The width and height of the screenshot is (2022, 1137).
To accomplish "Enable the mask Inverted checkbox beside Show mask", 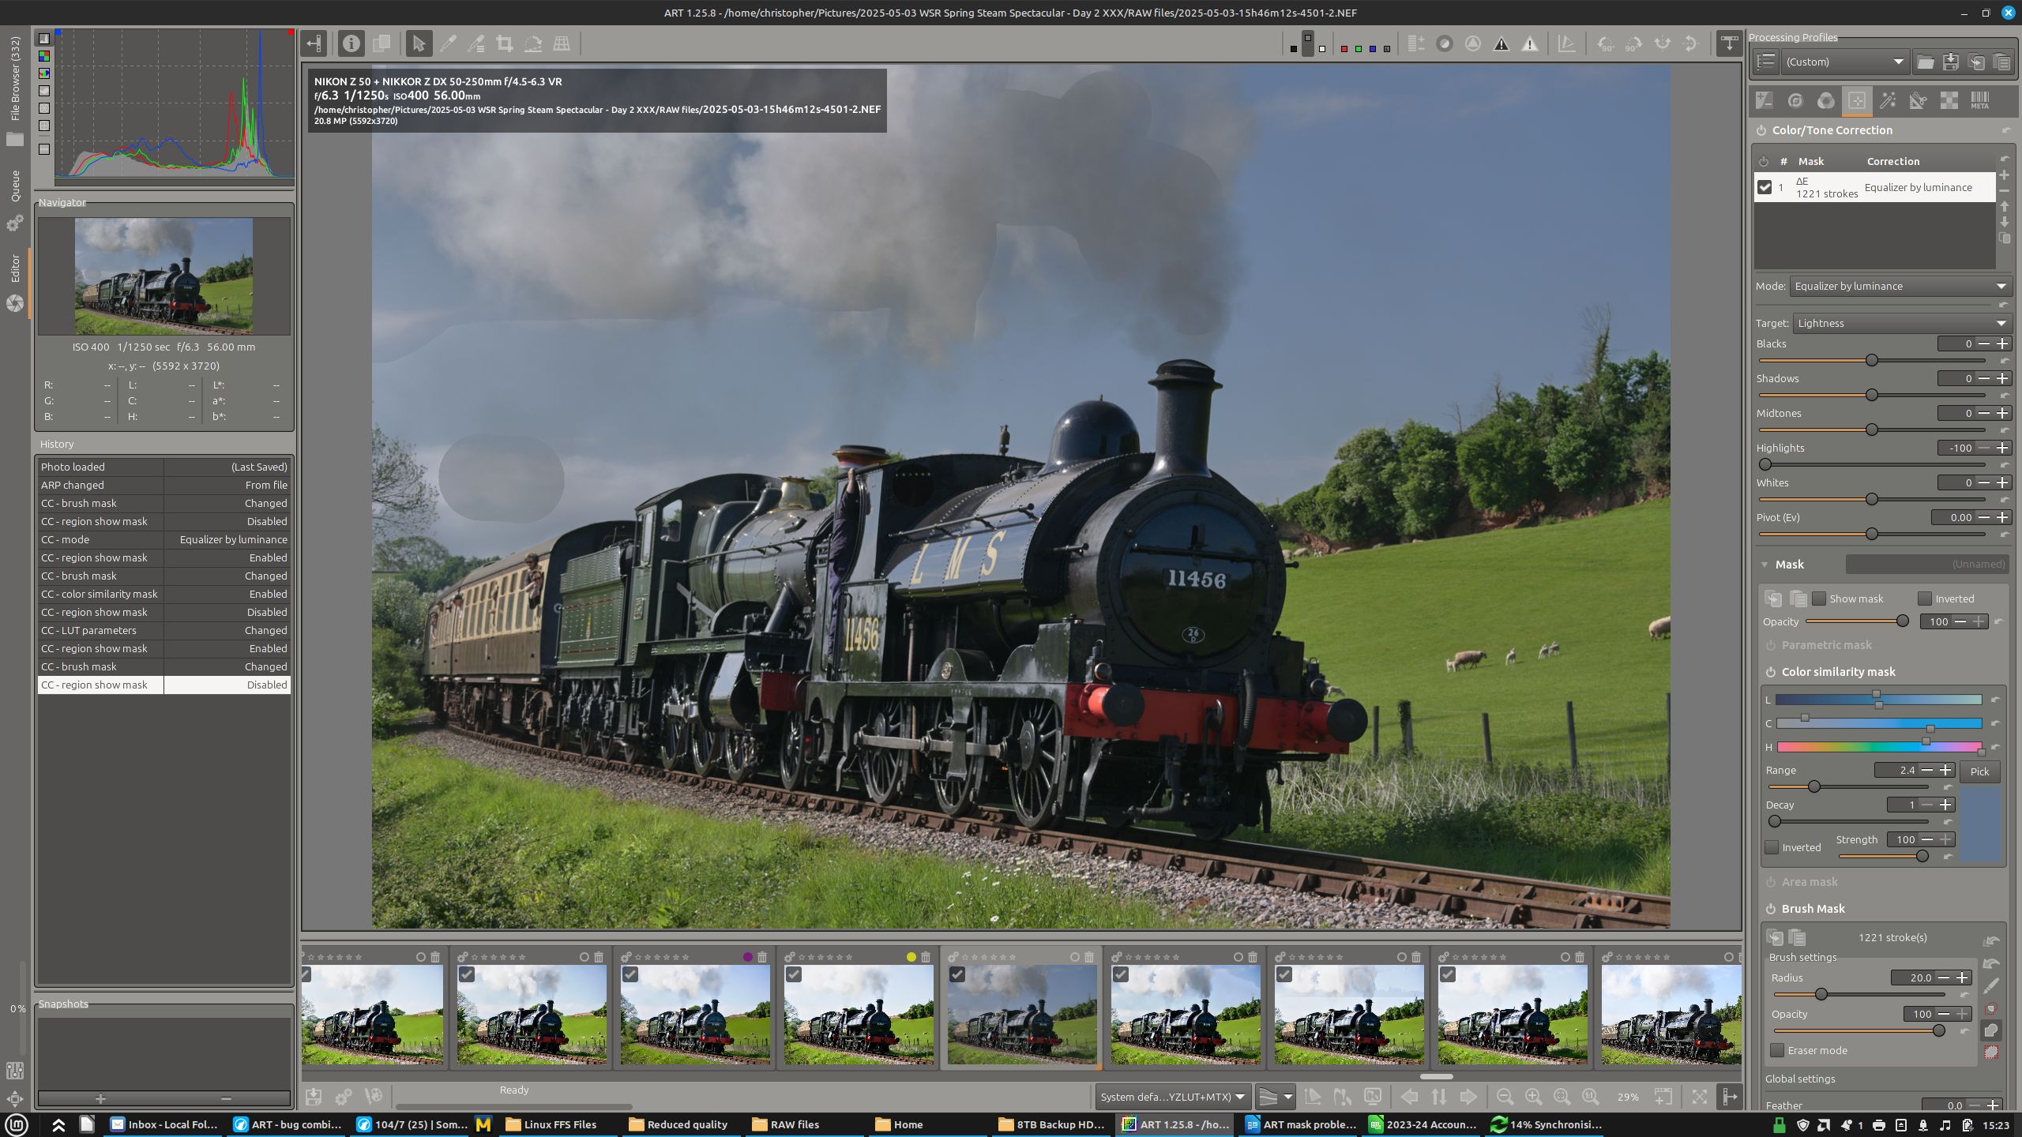I will [1925, 599].
